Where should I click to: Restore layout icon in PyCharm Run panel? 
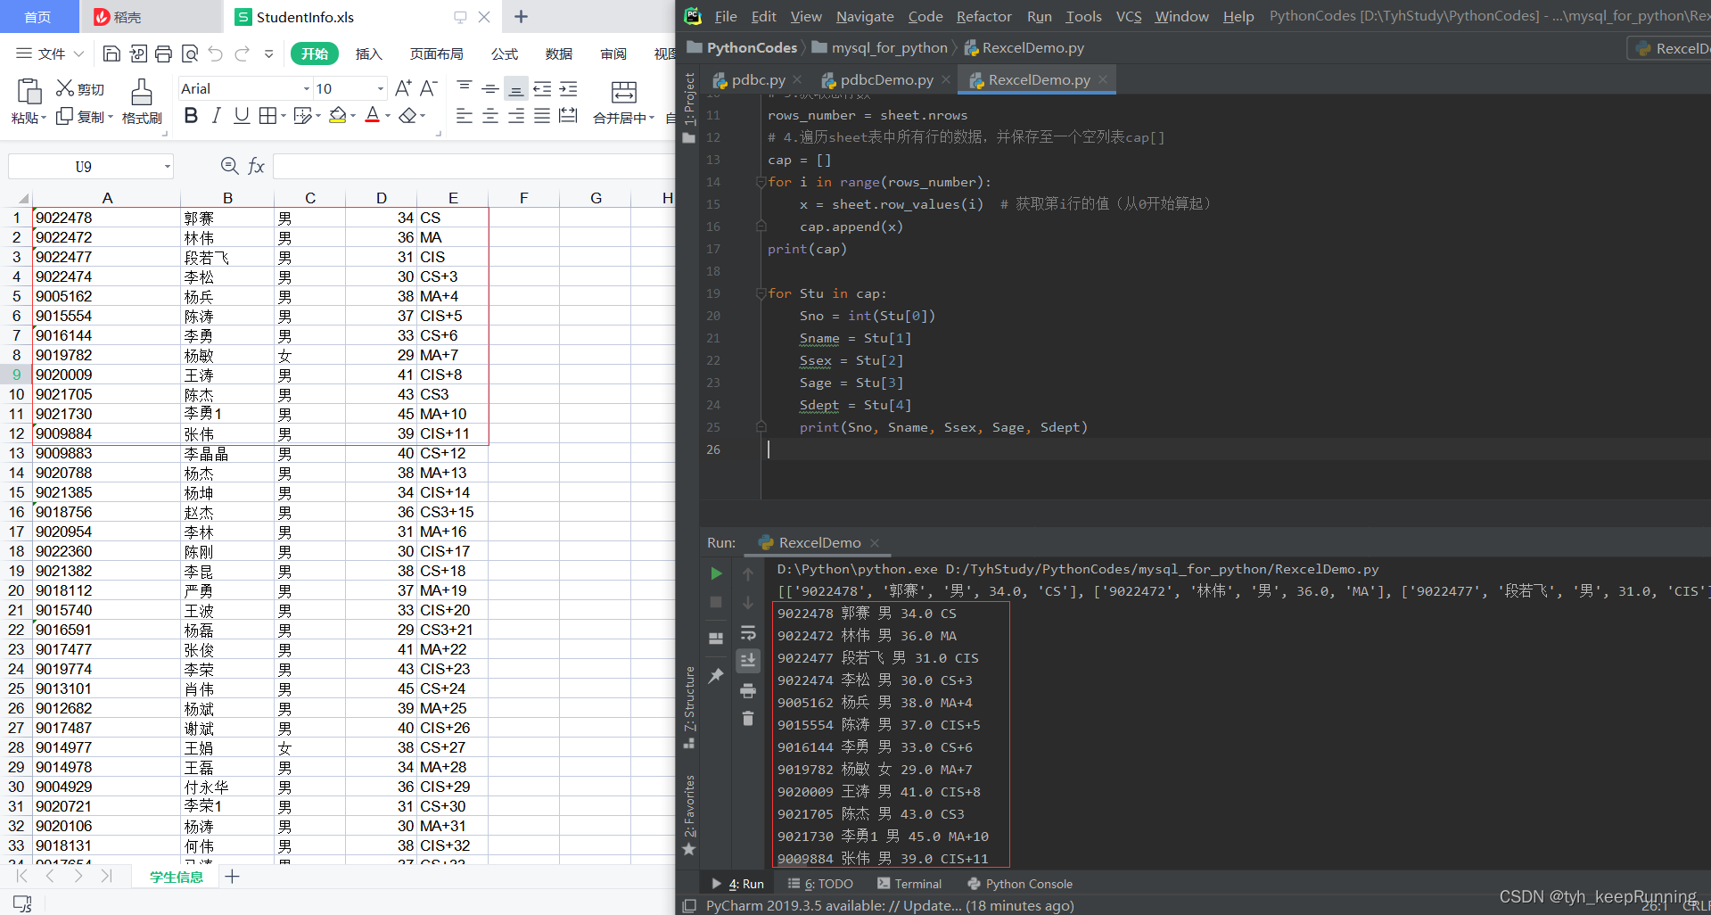point(716,639)
